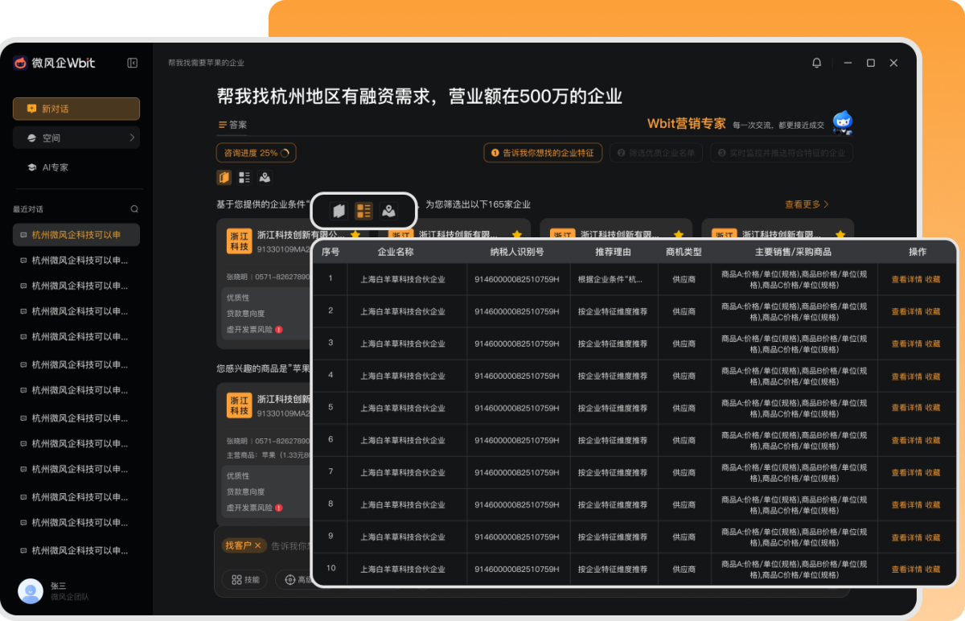Click 告诉我你想找的企业特征 button
The image size is (965, 621).
542,152
